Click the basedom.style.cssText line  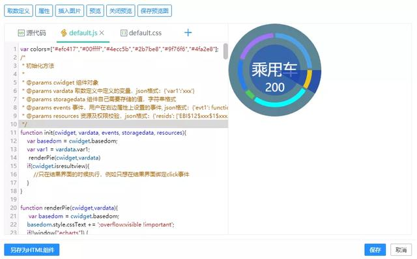pos(100,225)
